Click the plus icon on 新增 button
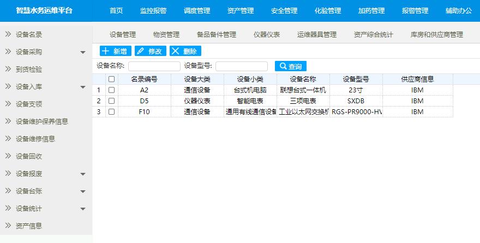The image size is (480, 243). pos(106,51)
